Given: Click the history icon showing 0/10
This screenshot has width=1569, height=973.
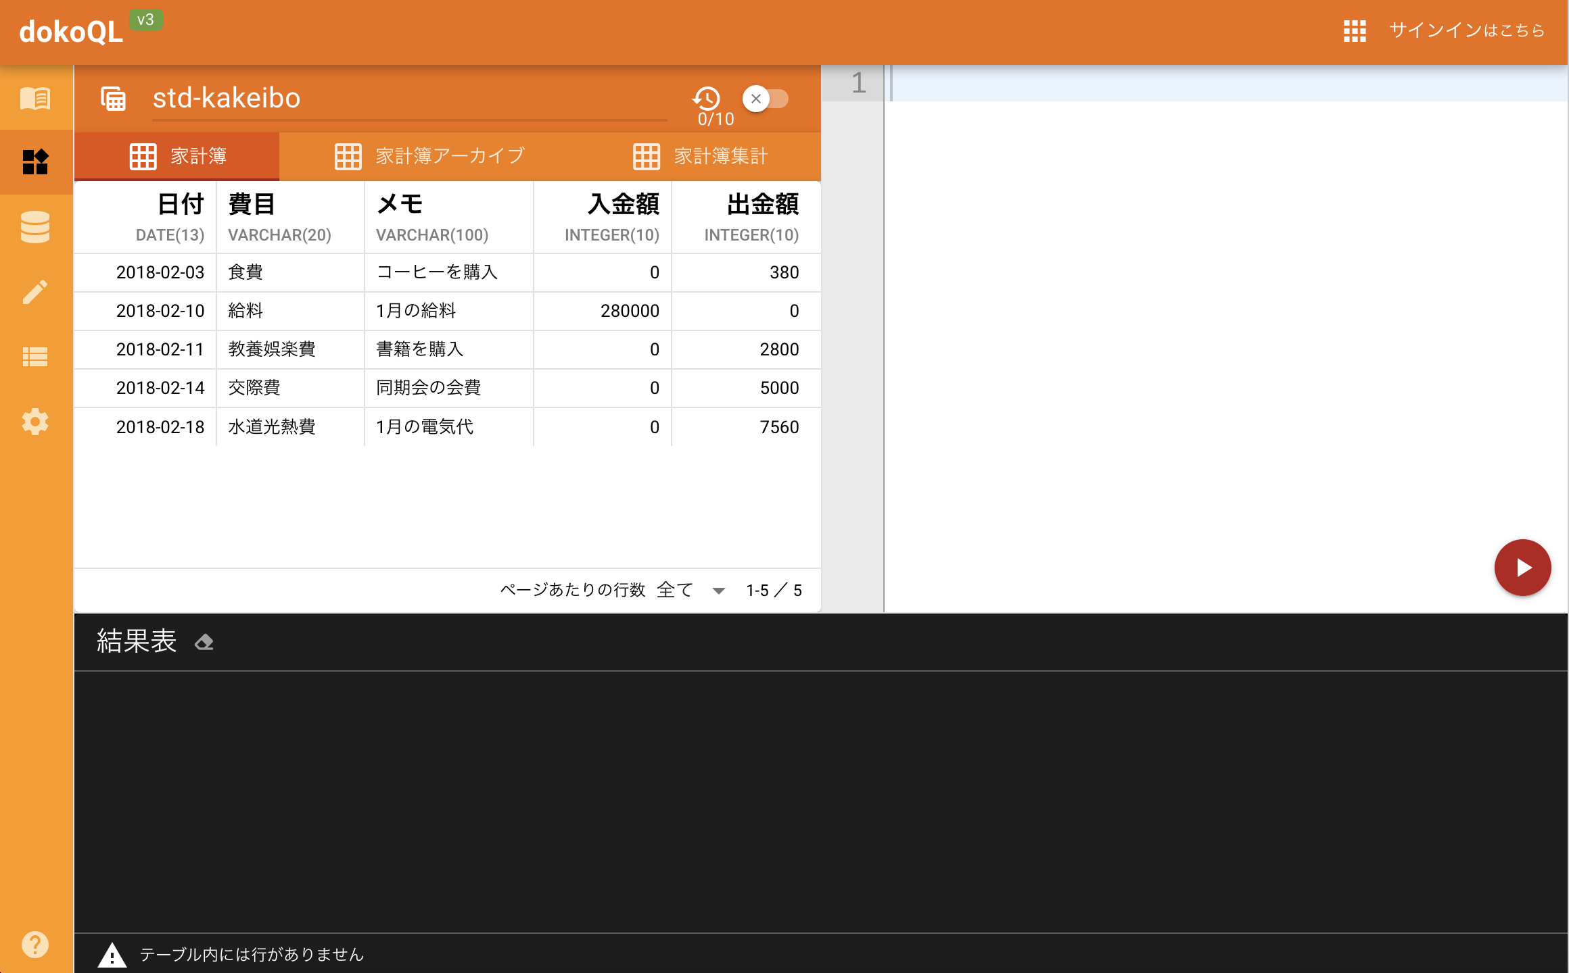Looking at the screenshot, I should coord(706,99).
